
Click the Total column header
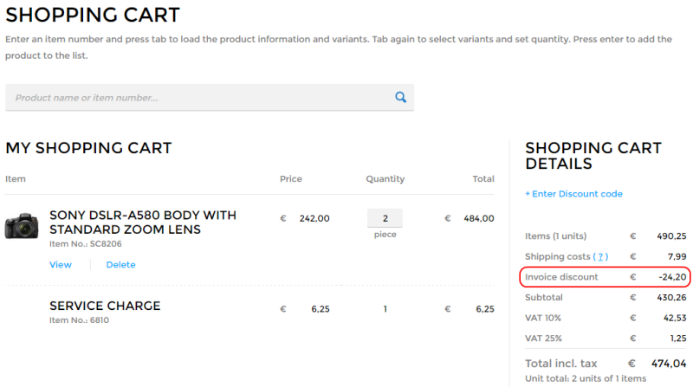[483, 179]
